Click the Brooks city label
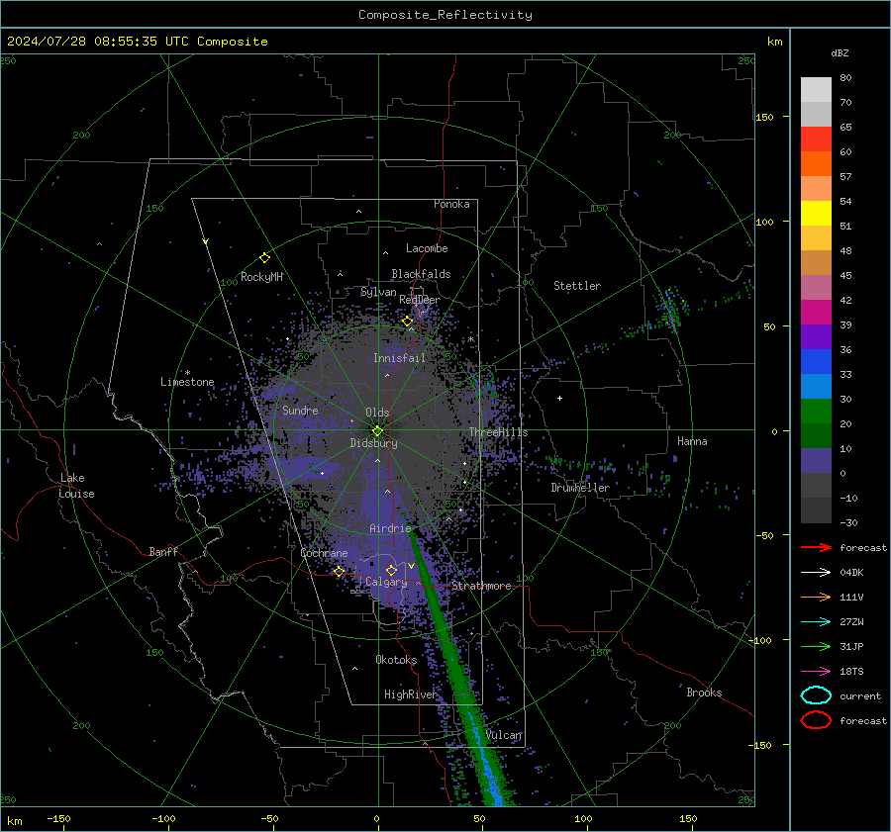891x832 pixels. pos(704,693)
